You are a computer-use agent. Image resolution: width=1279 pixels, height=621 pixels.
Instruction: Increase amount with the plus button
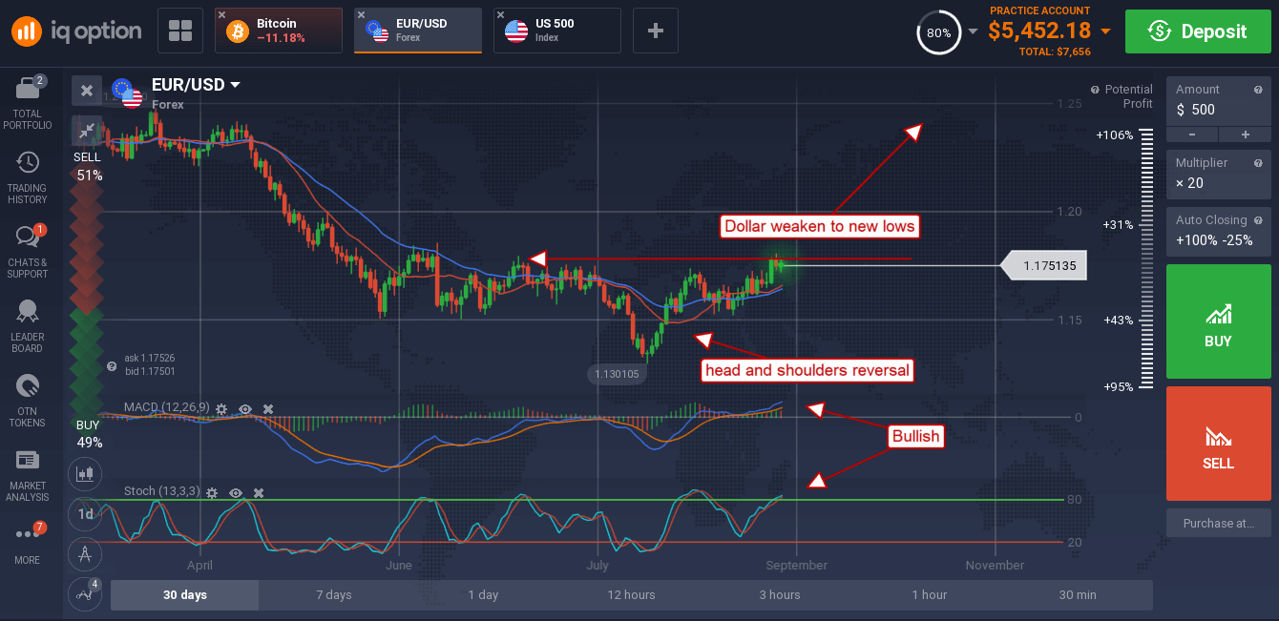pyautogui.click(x=1245, y=135)
